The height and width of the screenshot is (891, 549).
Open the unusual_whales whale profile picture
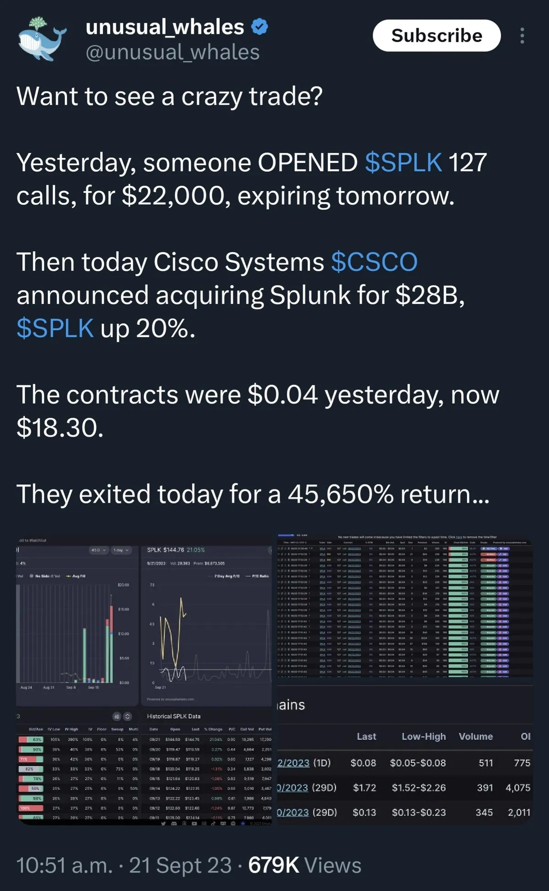42,38
